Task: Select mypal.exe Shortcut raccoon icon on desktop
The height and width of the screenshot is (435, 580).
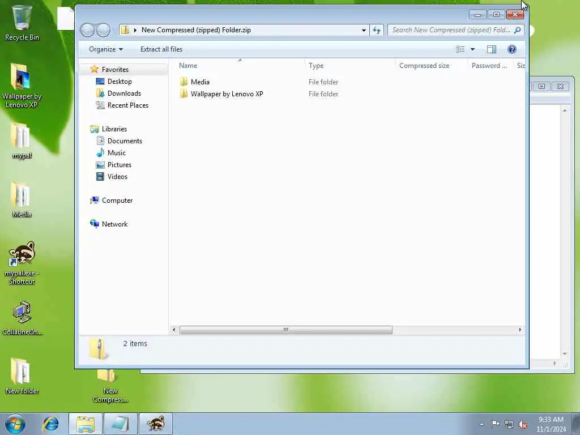Action: 22,263
